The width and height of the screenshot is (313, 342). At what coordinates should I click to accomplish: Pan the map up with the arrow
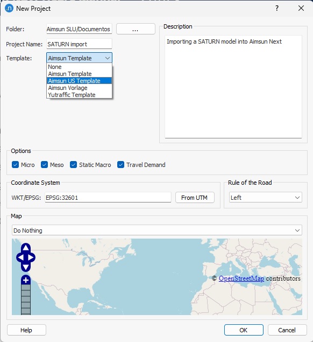[26, 248]
